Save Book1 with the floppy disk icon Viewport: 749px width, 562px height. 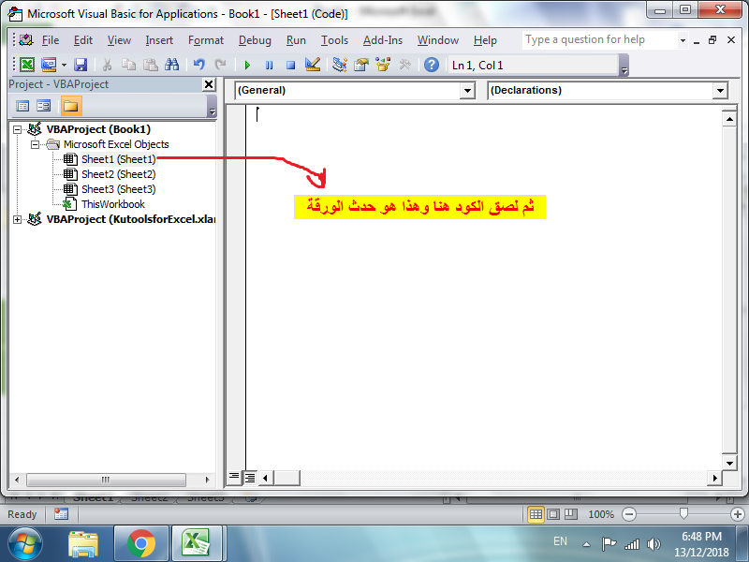coord(81,65)
